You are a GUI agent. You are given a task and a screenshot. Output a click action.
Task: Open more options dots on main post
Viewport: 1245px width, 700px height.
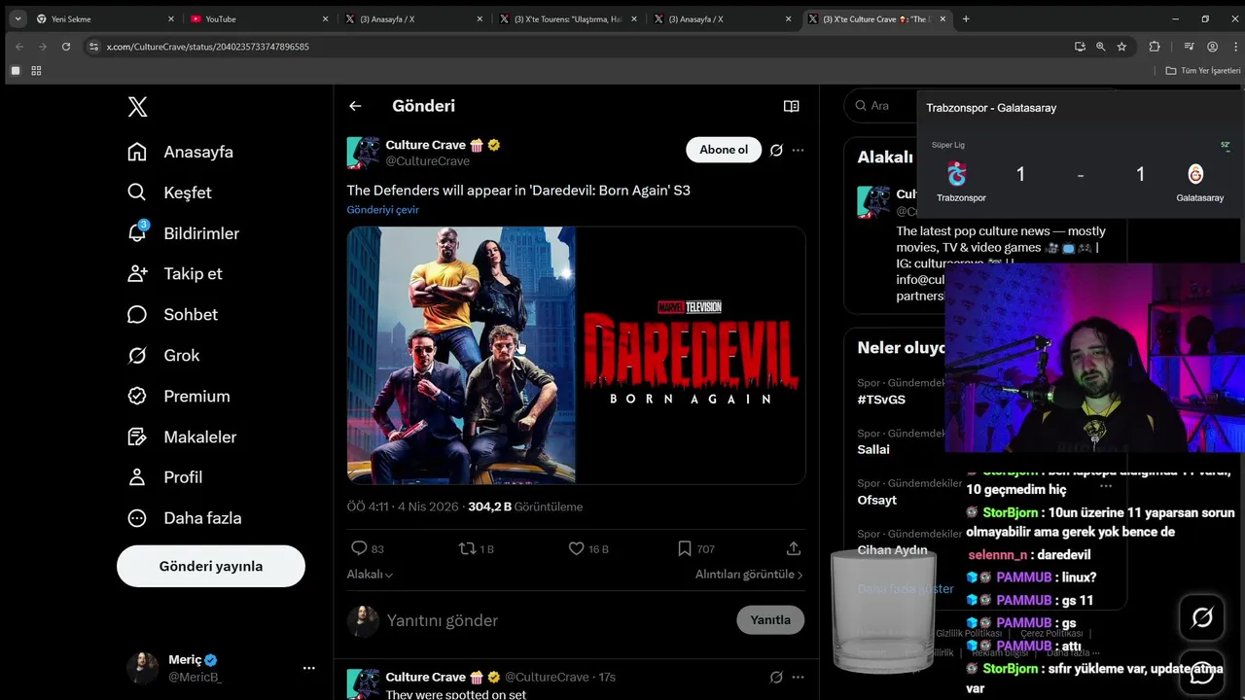[798, 150]
